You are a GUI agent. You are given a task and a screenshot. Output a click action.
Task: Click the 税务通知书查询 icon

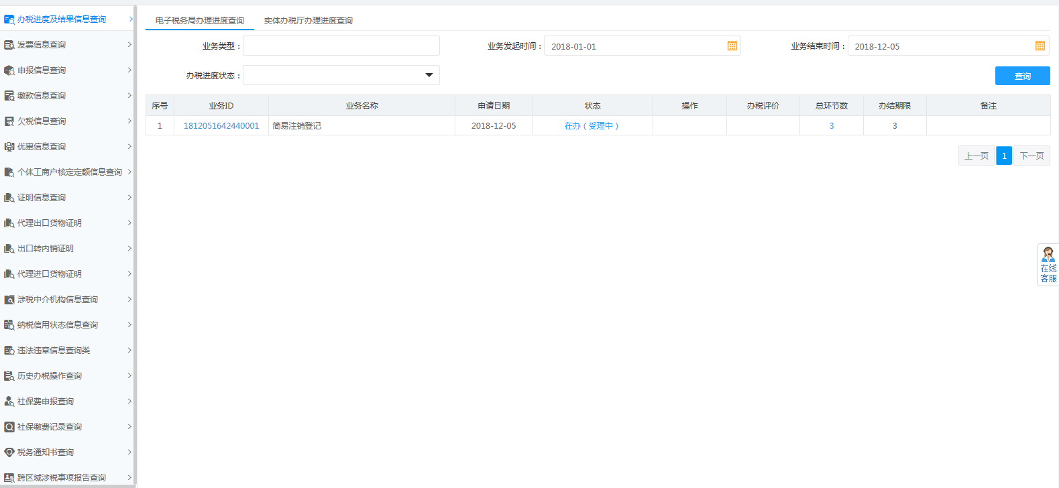[x=9, y=452]
